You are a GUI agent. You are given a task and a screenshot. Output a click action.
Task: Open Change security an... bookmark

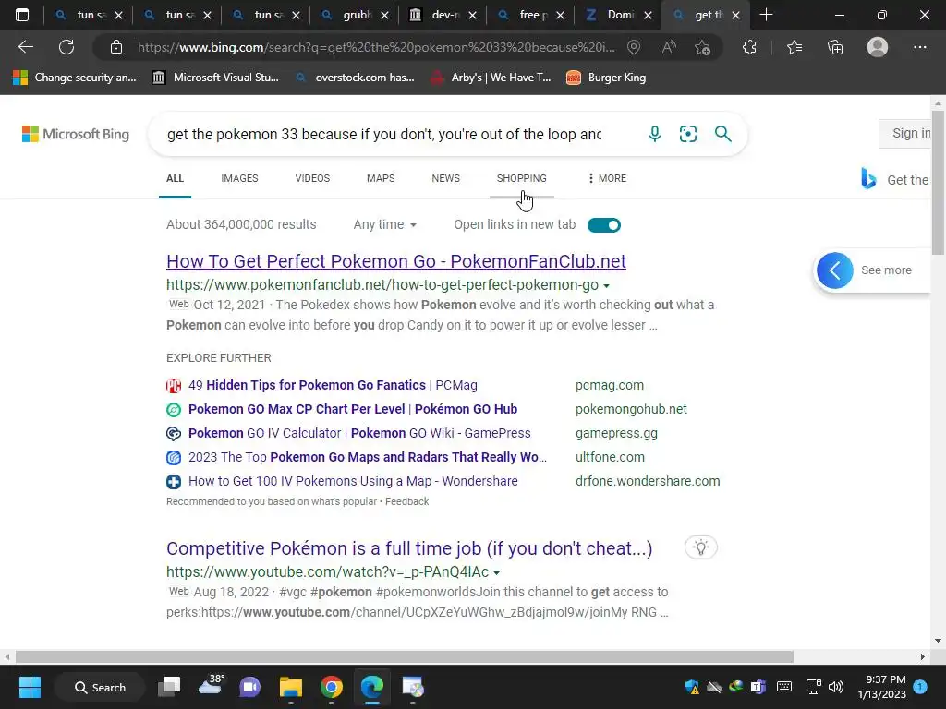tap(75, 78)
